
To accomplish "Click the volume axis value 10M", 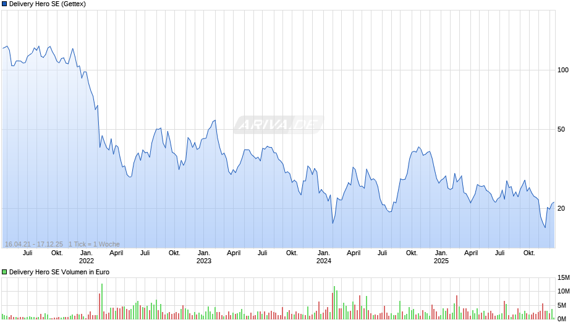I will 564,291.
